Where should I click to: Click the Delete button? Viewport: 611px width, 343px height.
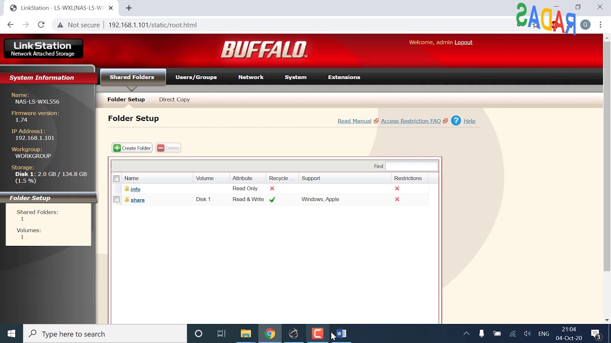(x=169, y=148)
